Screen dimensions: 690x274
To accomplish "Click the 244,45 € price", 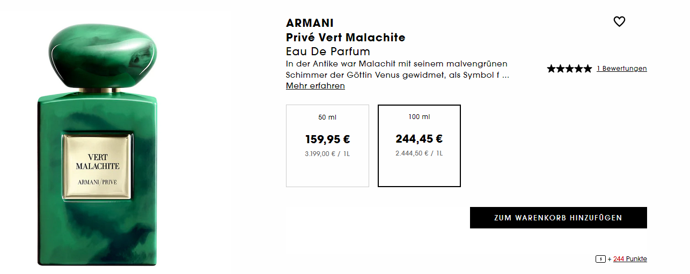I will coord(419,139).
